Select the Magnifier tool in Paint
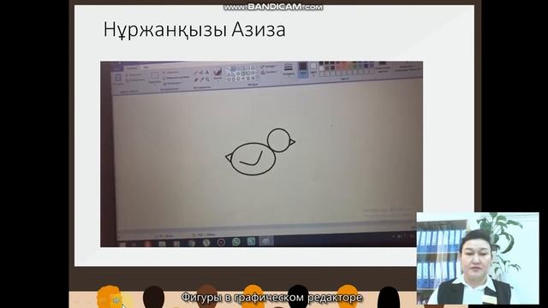 click(x=208, y=80)
